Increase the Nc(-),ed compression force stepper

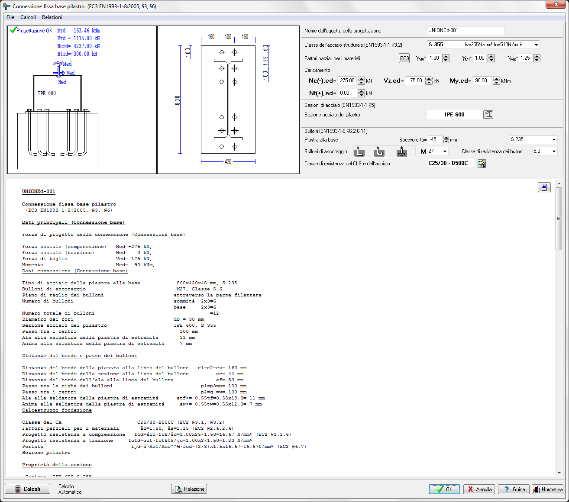362,79
